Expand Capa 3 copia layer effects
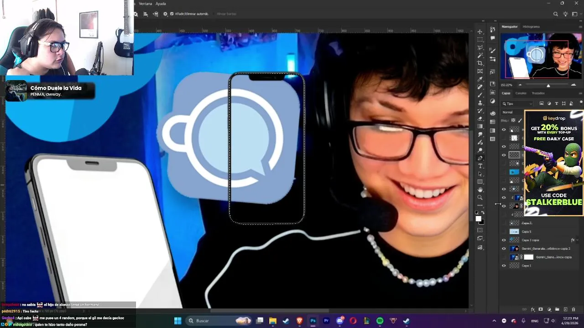Image resolution: width=584 pixels, height=328 pixels. (x=578, y=240)
